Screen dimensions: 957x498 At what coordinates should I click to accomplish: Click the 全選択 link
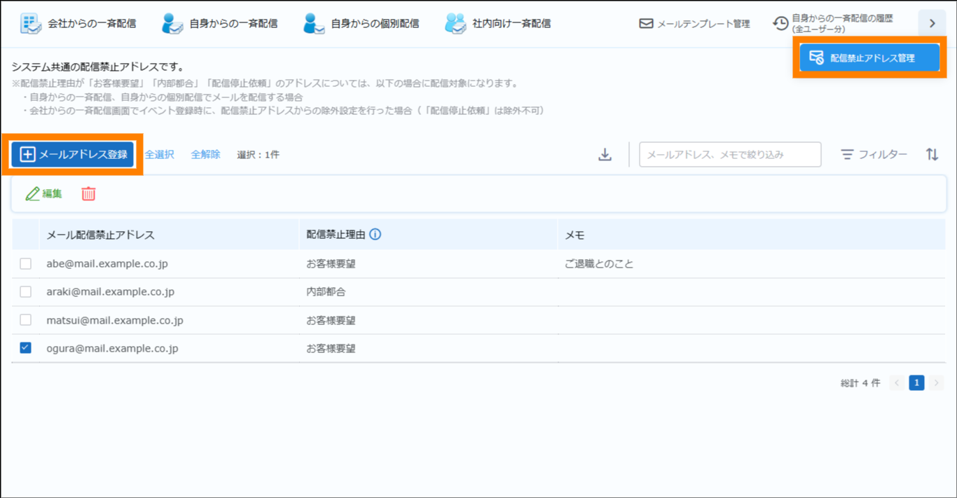[x=159, y=155]
